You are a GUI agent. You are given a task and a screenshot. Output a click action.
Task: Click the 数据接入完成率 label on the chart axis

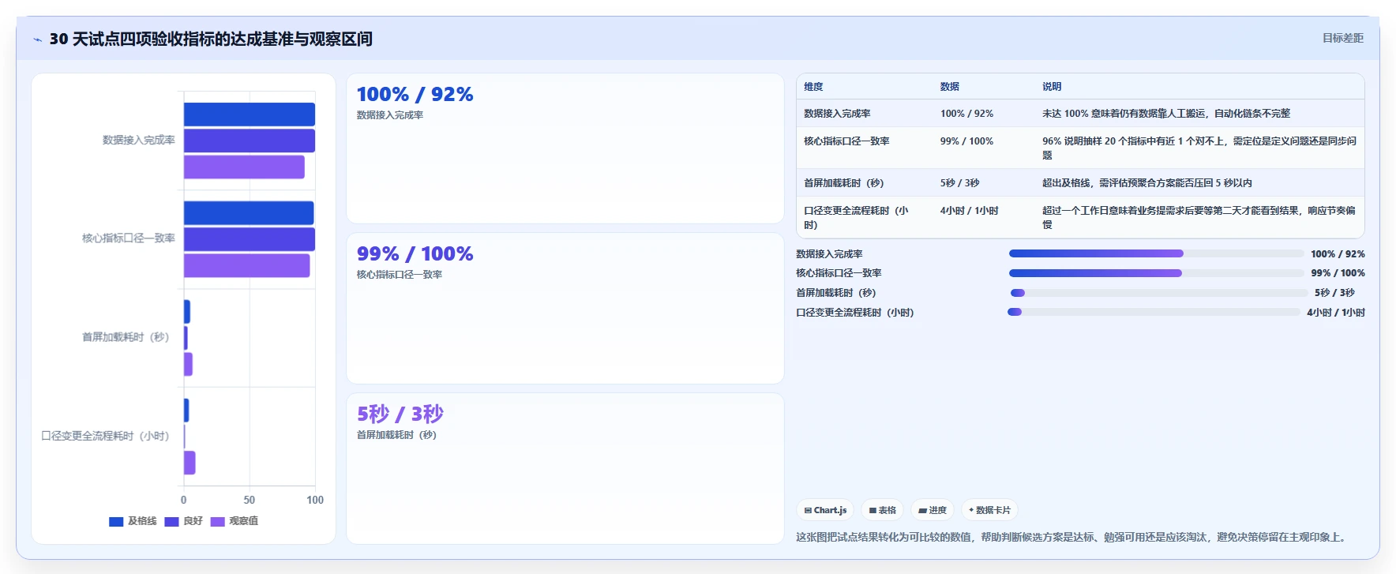pos(139,140)
